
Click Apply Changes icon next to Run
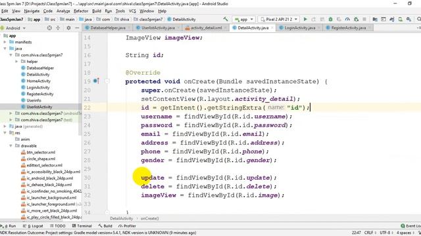313,19
